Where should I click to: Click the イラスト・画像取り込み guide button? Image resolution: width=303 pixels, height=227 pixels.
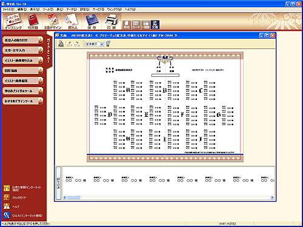point(23,61)
